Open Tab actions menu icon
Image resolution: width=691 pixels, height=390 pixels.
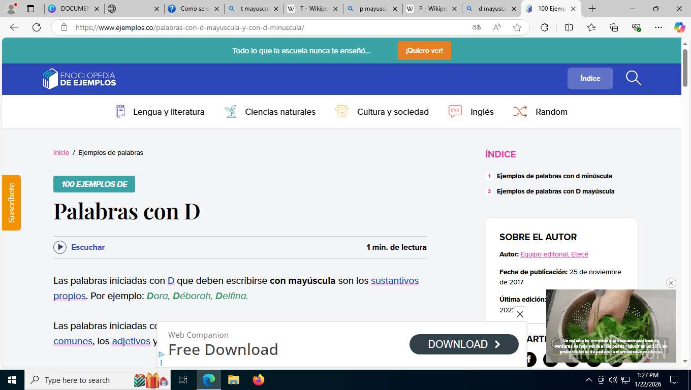click(30, 9)
